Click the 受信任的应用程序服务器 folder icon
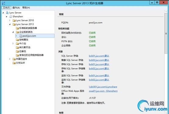Screen dimensions: 169x114 pos(17,55)
